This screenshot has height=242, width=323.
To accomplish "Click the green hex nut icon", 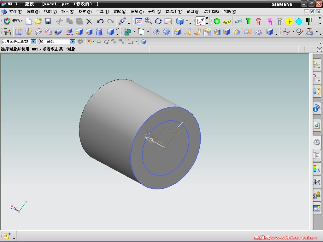I will [x=217, y=21].
